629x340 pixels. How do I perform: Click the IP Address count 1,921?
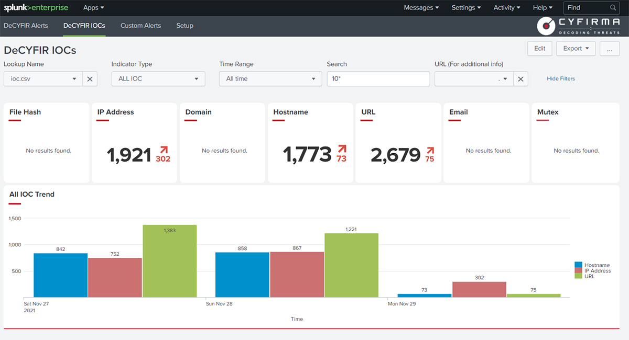point(129,155)
